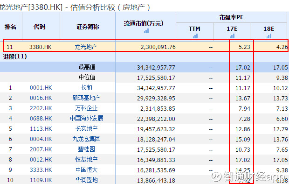Click 18E PE value 7.65
Viewport: 289px width, 184px height.
282,149
